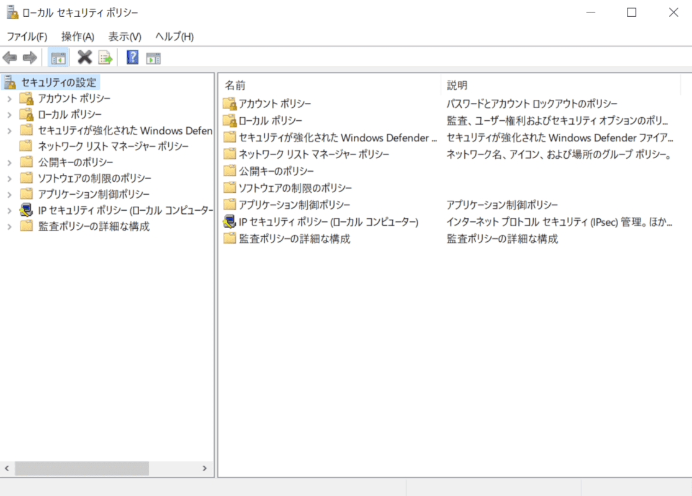Expand ローカル ポリシー in the tree

point(9,115)
